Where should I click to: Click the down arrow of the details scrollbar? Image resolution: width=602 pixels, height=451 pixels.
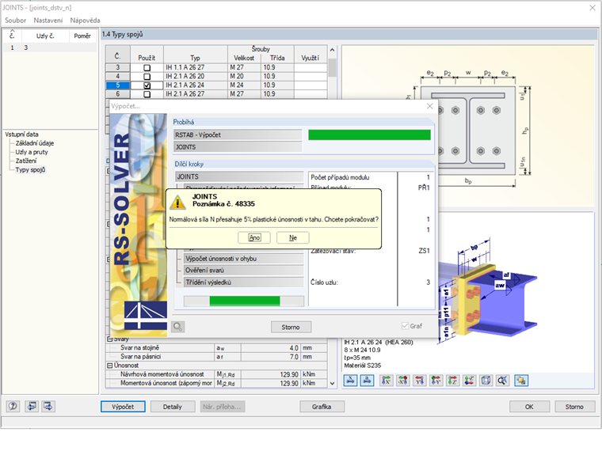point(332,383)
